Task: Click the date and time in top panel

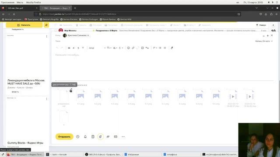Action: pos(253,2)
